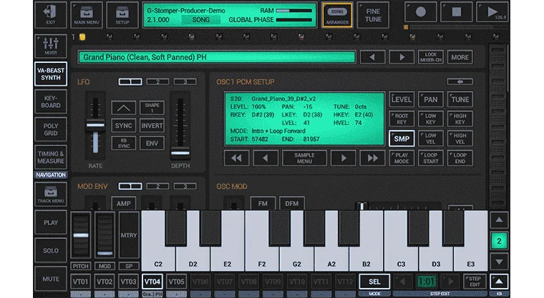544x298 pixels.
Task: Go to next sample arrow
Action: pos(344,158)
